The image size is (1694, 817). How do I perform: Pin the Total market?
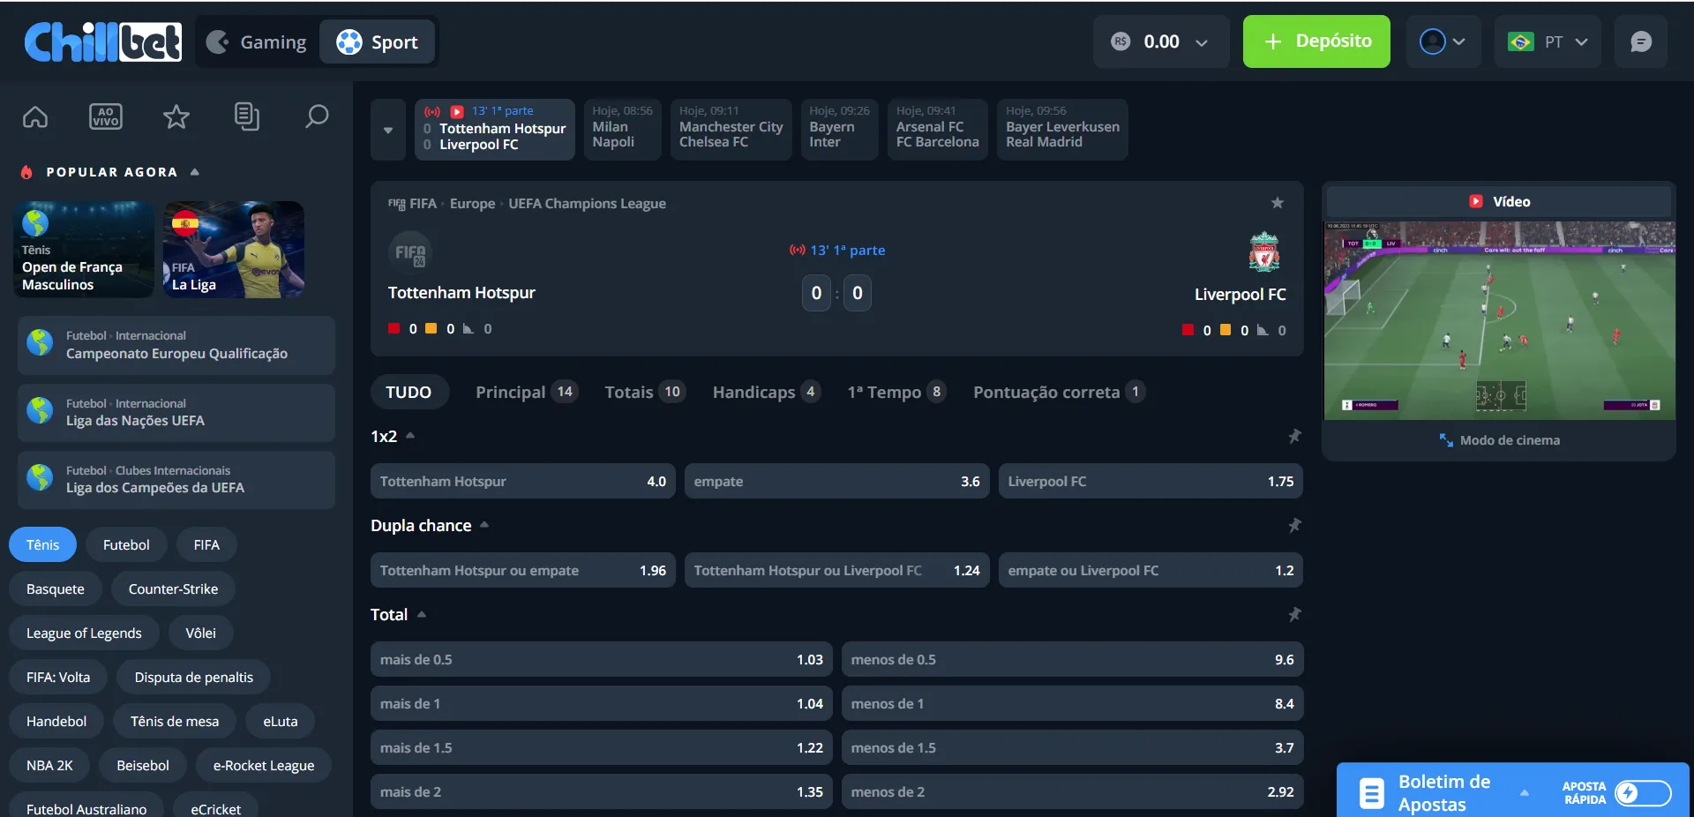(1294, 614)
